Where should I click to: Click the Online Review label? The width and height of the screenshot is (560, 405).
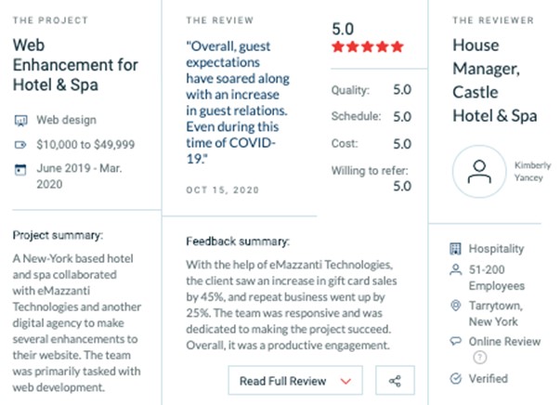pos(504,342)
